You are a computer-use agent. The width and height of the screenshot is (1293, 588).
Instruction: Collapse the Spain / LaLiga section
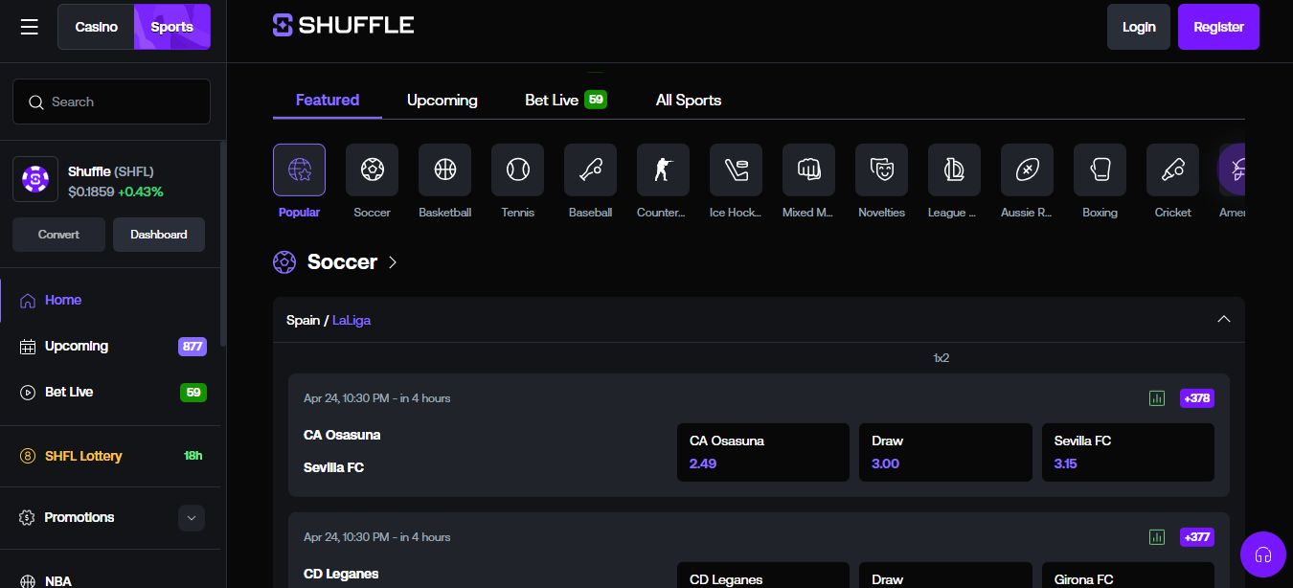click(1224, 319)
